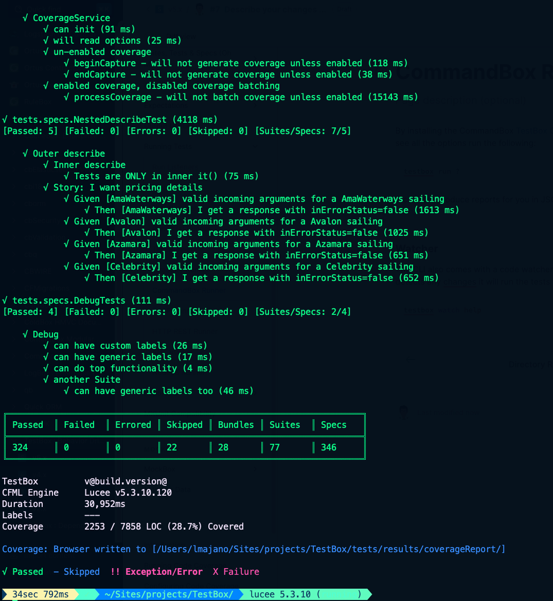Image resolution: width=553 pixels, height=601 pixels.
Task: Select the Specs column header in results table
Action: click(x=333, y=425)
